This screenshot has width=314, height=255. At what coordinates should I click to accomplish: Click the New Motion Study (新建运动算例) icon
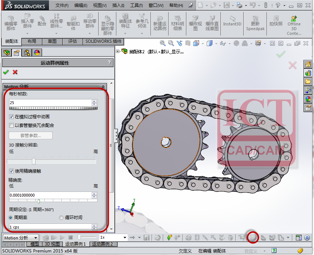tap(160, 23)
